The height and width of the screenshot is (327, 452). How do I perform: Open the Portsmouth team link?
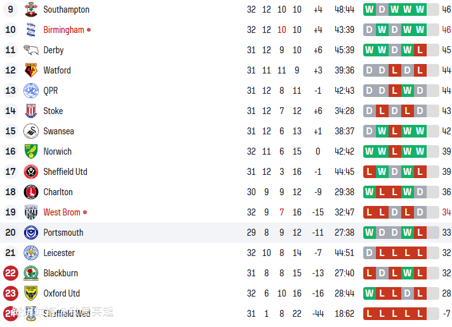coord(63,233)
